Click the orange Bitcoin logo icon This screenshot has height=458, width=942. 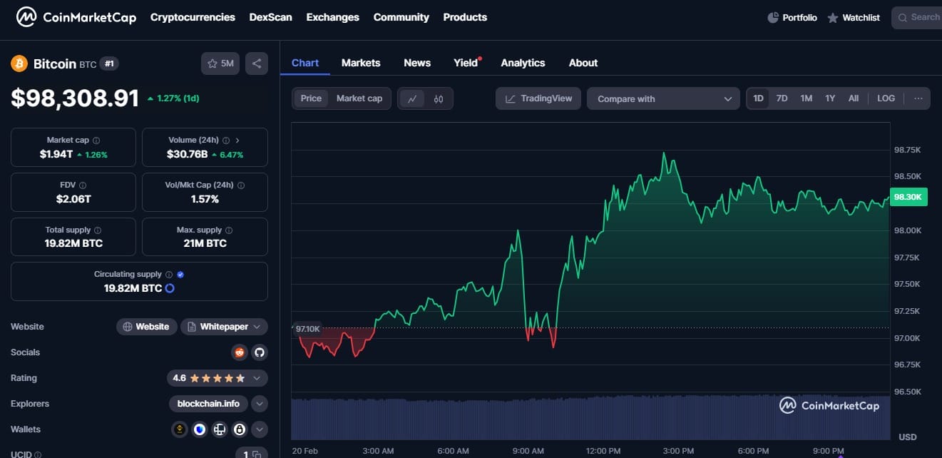click(x=19, y=63)
